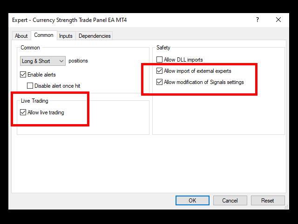Click the 'positions' label beside dropdown
The height and width of the screenshot is (224, 298).
[x=78, y=61]
